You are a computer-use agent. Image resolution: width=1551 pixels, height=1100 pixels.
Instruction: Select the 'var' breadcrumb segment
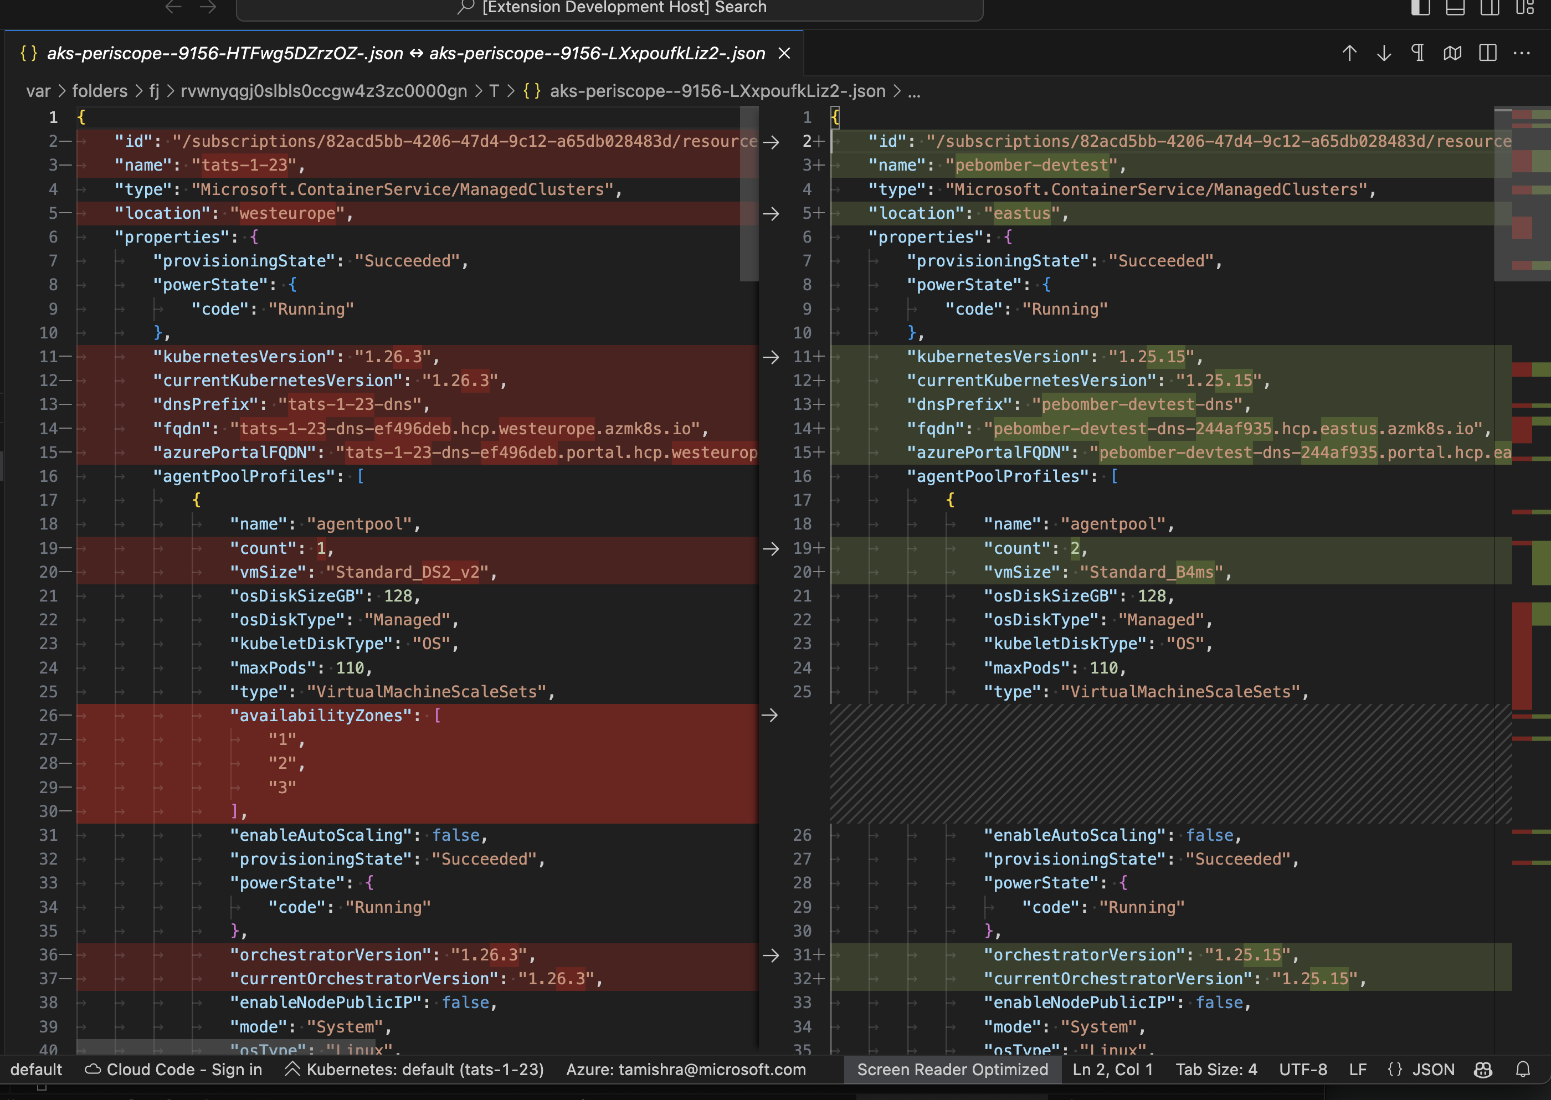point(39,91)
